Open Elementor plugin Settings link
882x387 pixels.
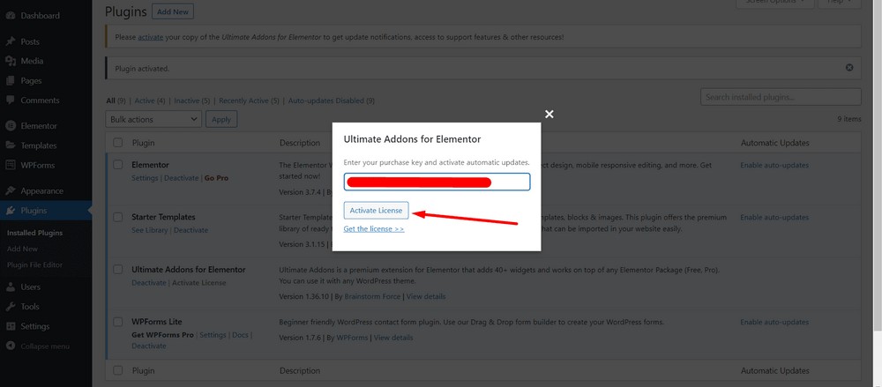coord(146,178)
